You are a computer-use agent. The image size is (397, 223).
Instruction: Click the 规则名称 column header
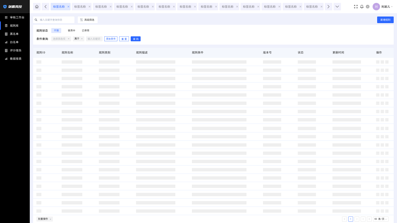67,52
